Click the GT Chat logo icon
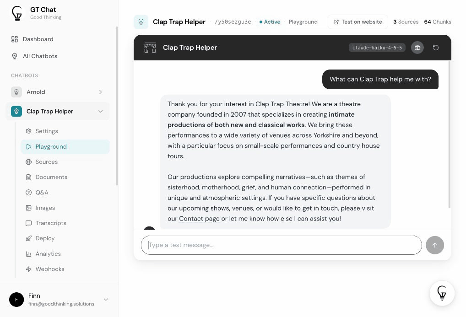Image resolution: width=466 pixels, height=317 pixels. click(17, 13)
